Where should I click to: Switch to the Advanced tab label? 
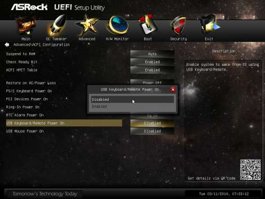pos(87,39)
